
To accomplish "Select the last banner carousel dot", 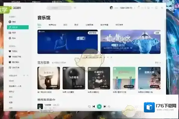I will coord(111,57).
